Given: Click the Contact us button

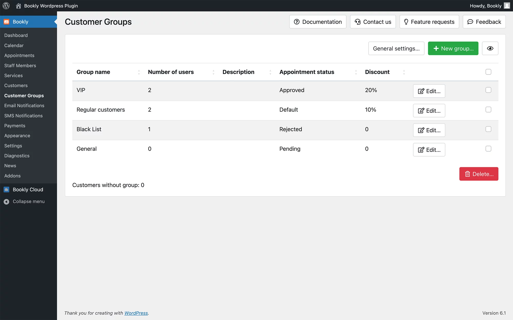Looking at the screenshot, I should click(373, 22).
